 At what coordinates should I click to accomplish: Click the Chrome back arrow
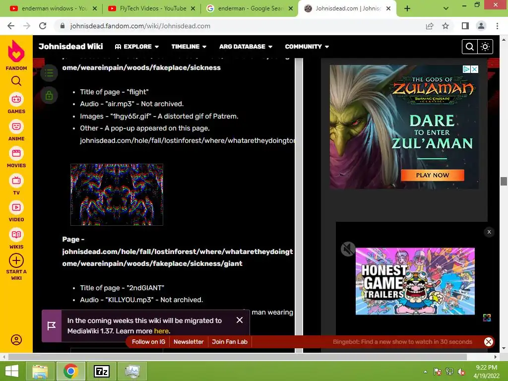[x=11, y=26]
